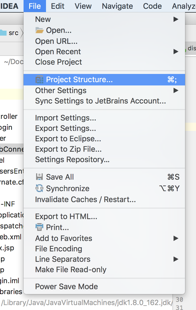Select the gin.iml file in project tree
Viewport: 196px width, 310px height.
pos(10,281)
